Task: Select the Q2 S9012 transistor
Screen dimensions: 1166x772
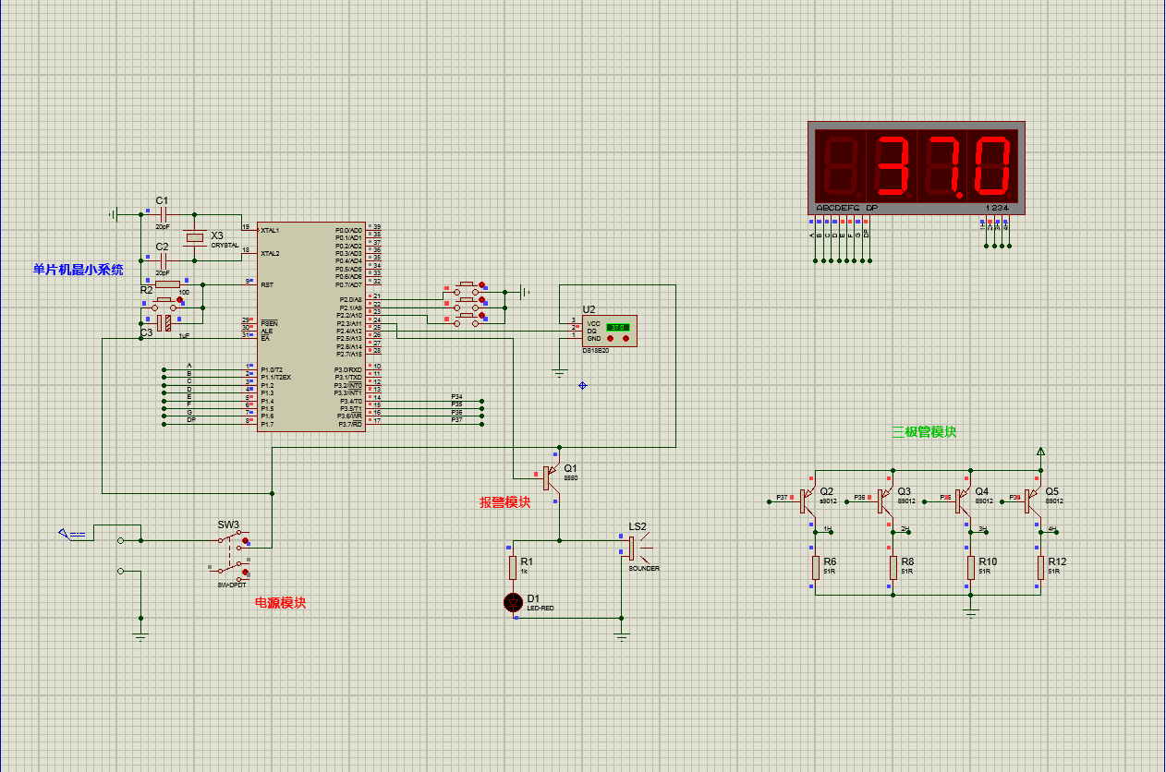Action: coord(808,501)
